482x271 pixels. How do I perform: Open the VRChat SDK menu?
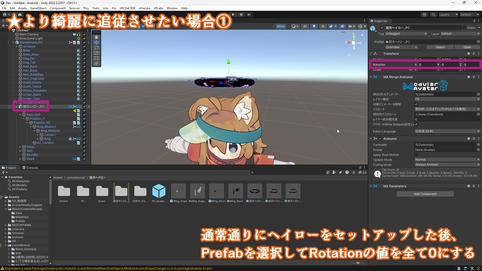point(127,8)
